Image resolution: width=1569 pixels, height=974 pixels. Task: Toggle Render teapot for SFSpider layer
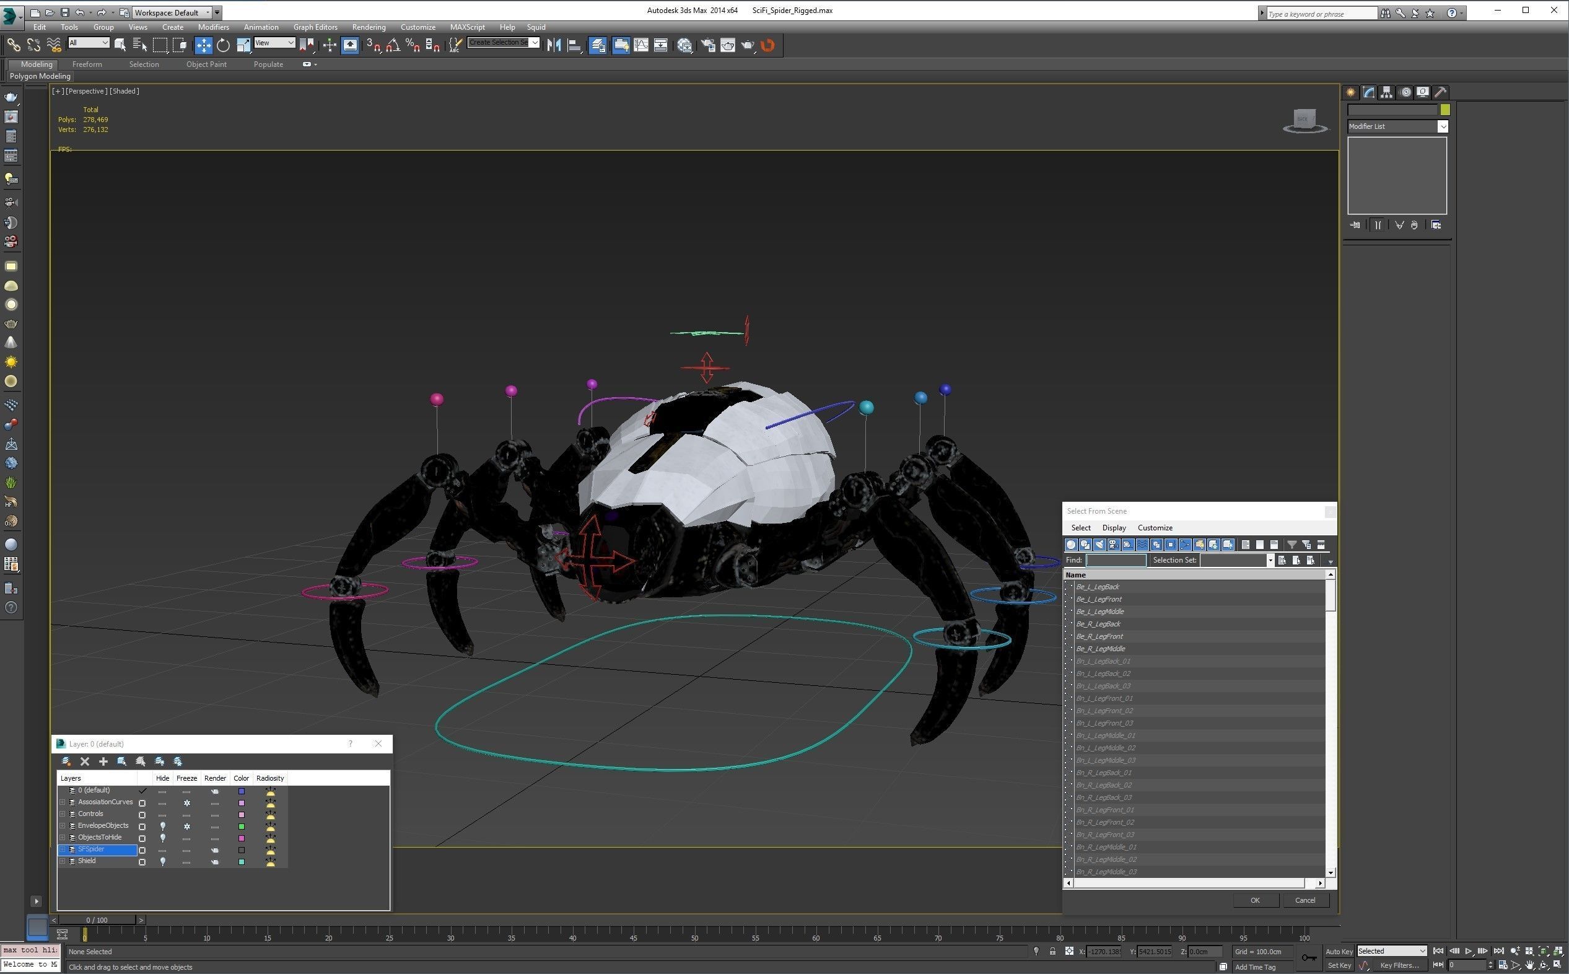click(215, 850)
